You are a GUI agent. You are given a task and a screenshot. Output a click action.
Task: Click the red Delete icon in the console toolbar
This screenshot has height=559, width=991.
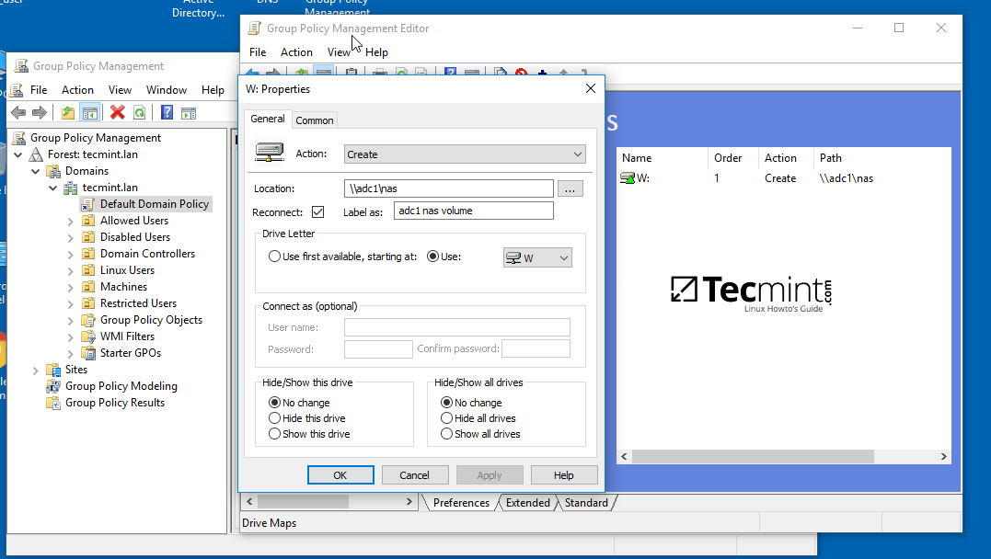coord(116,112)
